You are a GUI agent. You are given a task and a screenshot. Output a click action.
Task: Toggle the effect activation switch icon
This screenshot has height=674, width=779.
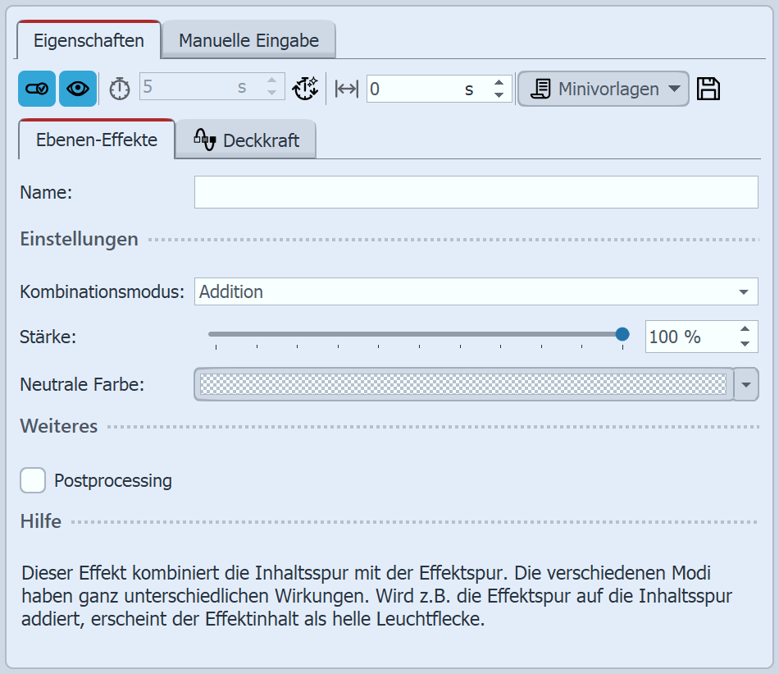click(36, 88)
